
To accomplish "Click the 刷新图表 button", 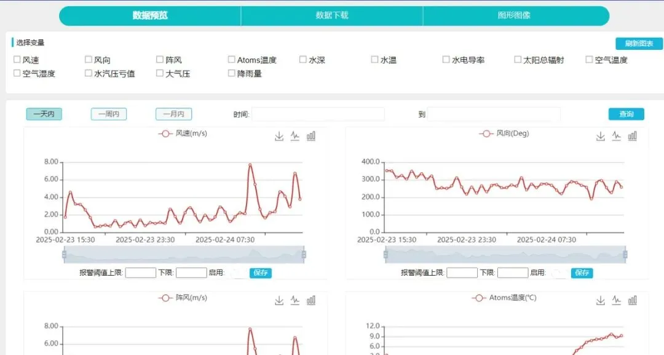I will [639, 43].
